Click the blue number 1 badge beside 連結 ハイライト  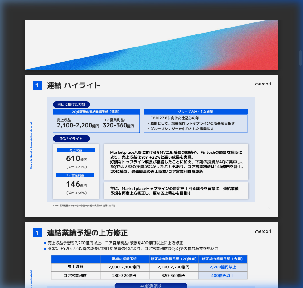pos(37,85)
